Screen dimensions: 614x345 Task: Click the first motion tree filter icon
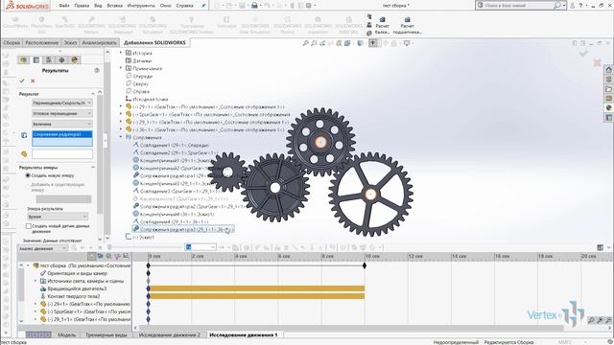pyautogui.click(x=92, y=256)
